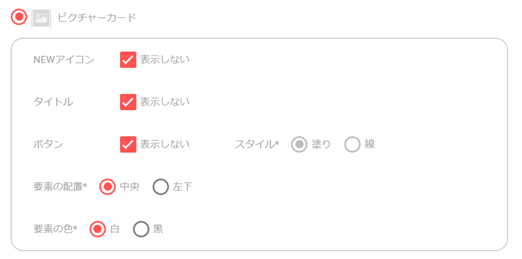Viewport: 522px width, 259px height.
Task: Select the 白 element color radio
Action: [x=97, y=229]
